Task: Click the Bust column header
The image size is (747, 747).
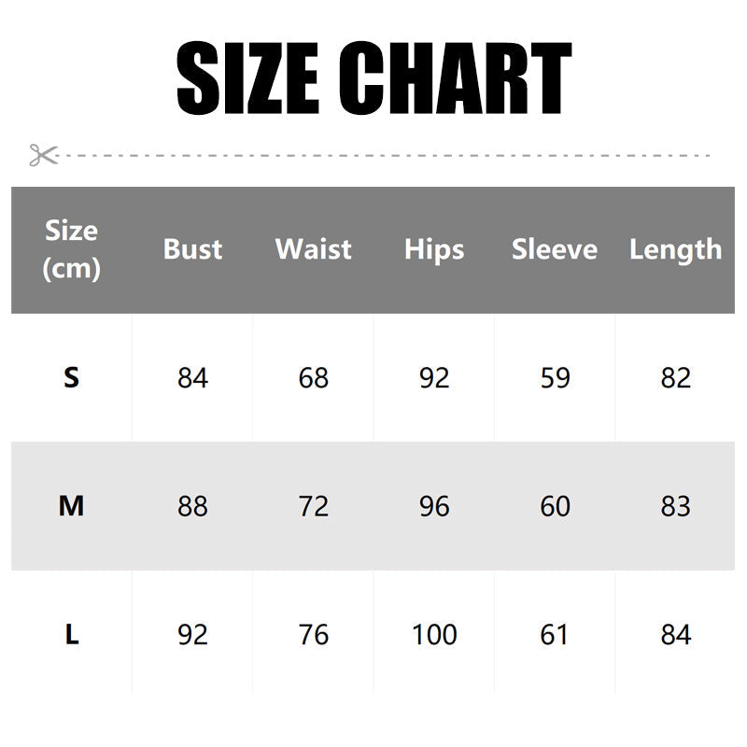Action: tap(192, 249)
